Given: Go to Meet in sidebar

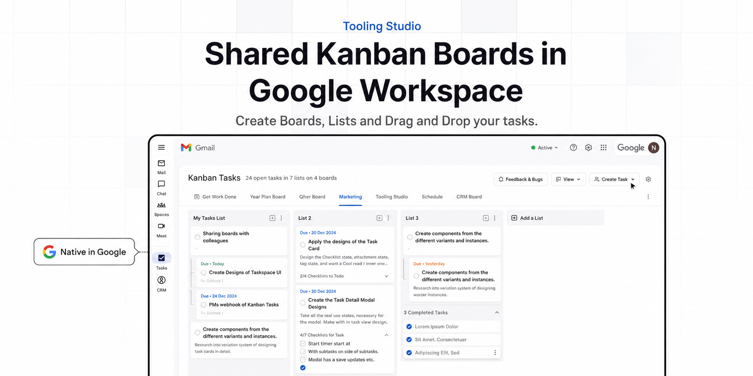Looking at the screenshot, I should (161, 230).
